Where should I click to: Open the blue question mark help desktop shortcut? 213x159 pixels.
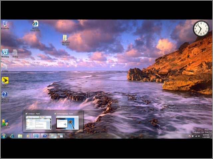point(5,96)
